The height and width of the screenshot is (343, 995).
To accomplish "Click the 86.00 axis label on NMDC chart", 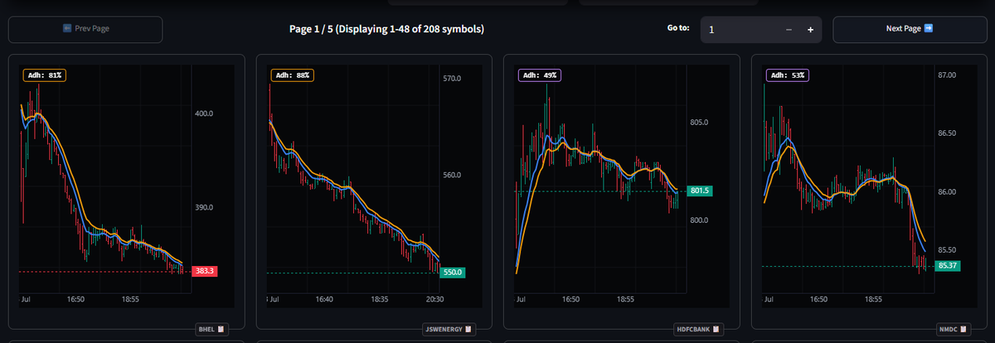I will point(947,191).
